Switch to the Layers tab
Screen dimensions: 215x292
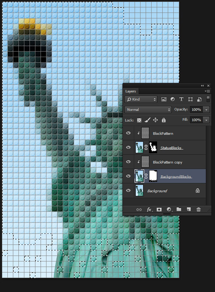pyautogui.click(x=131, y=91)
